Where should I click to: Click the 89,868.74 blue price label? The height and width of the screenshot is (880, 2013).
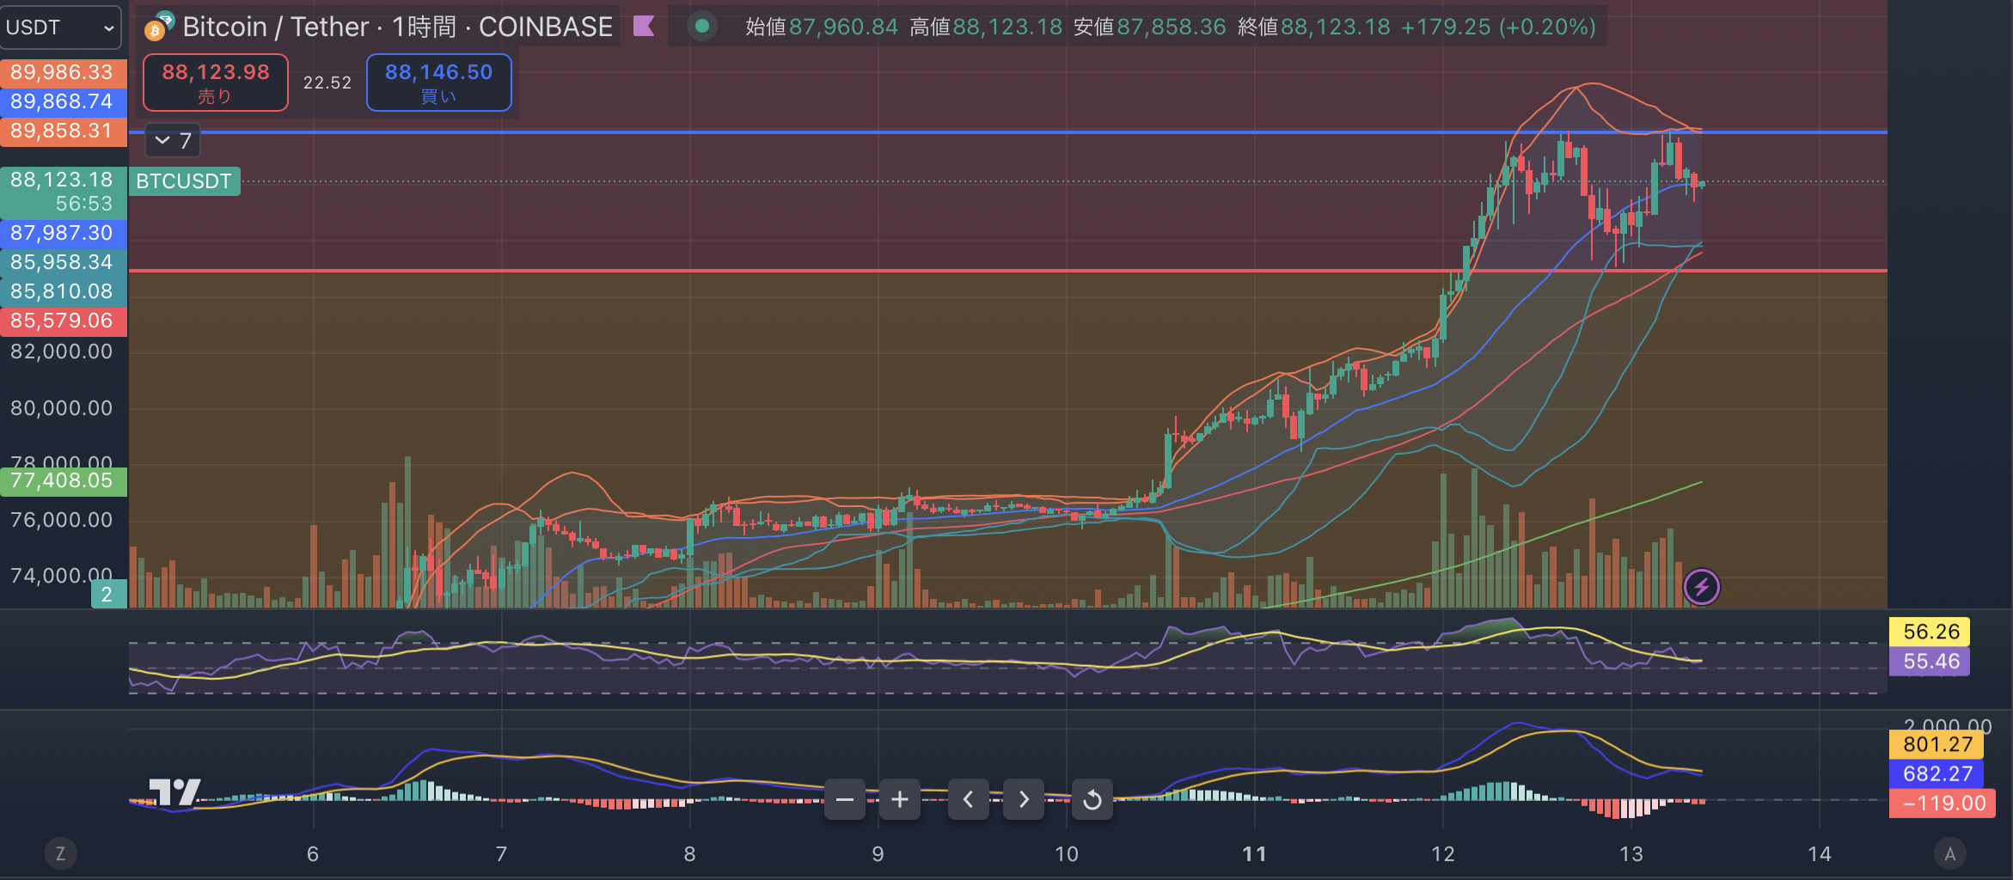tap(63, 101)
